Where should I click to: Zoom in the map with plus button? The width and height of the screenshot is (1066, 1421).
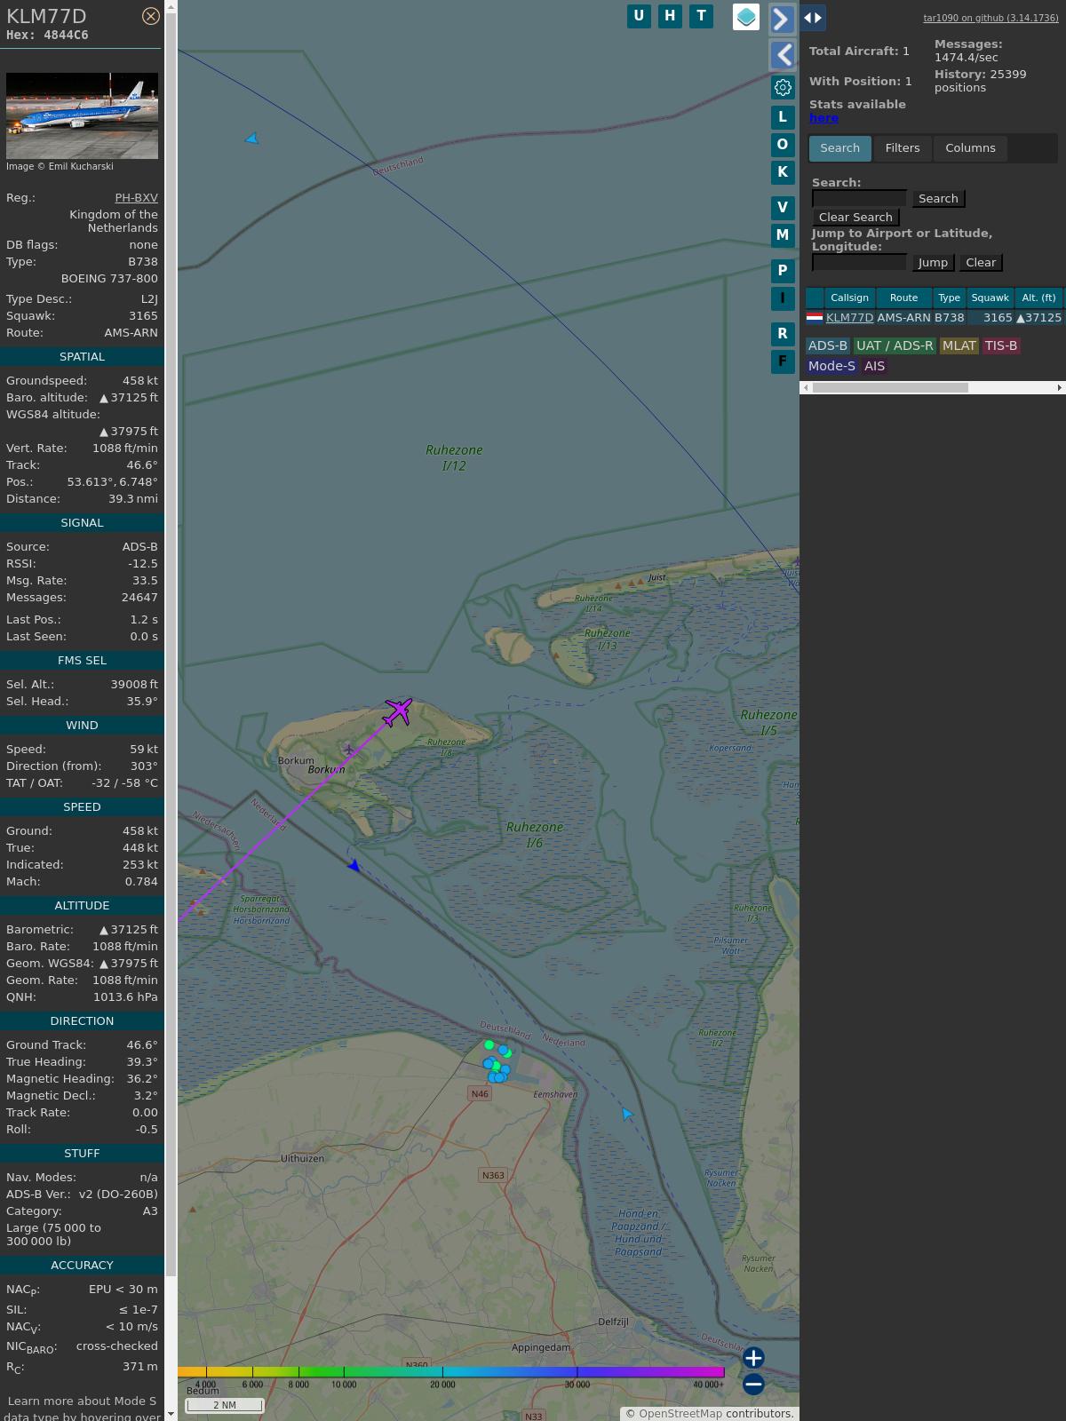pyautogui.click(x=753, y=1358)
